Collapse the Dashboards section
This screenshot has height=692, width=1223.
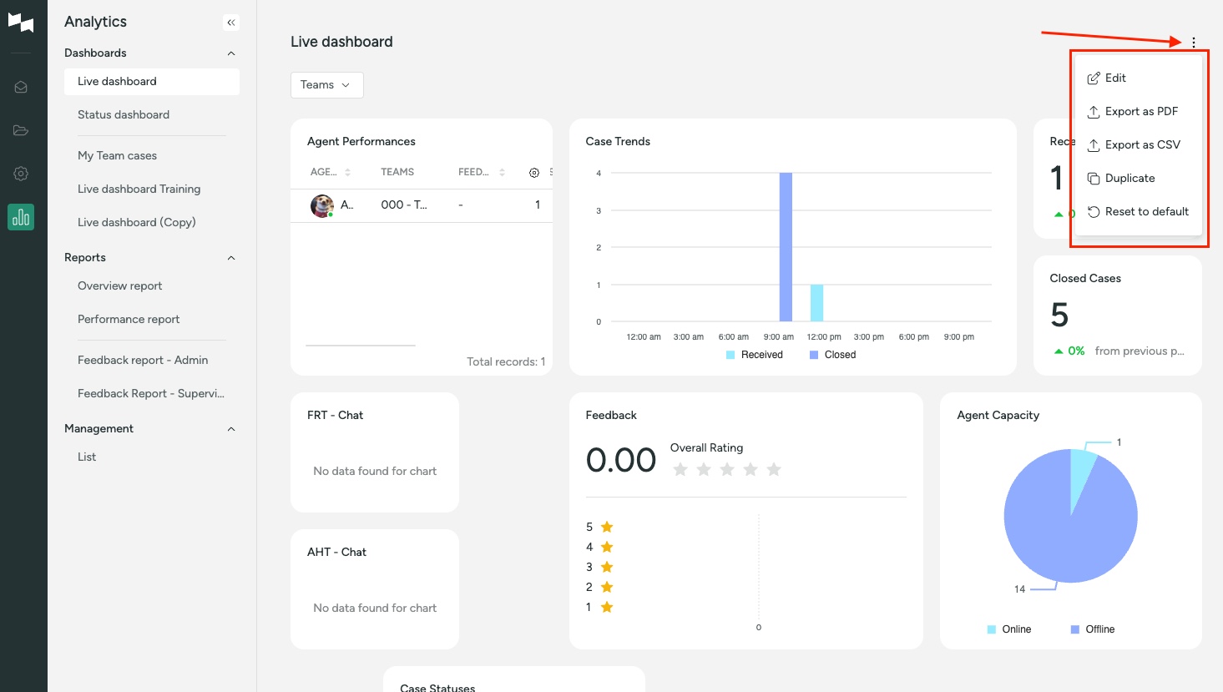click(231, 53)
